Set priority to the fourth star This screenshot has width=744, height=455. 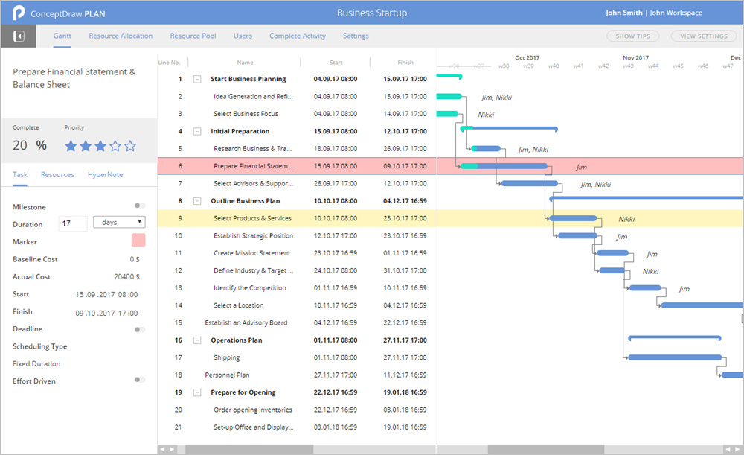(x=115, y=146)
